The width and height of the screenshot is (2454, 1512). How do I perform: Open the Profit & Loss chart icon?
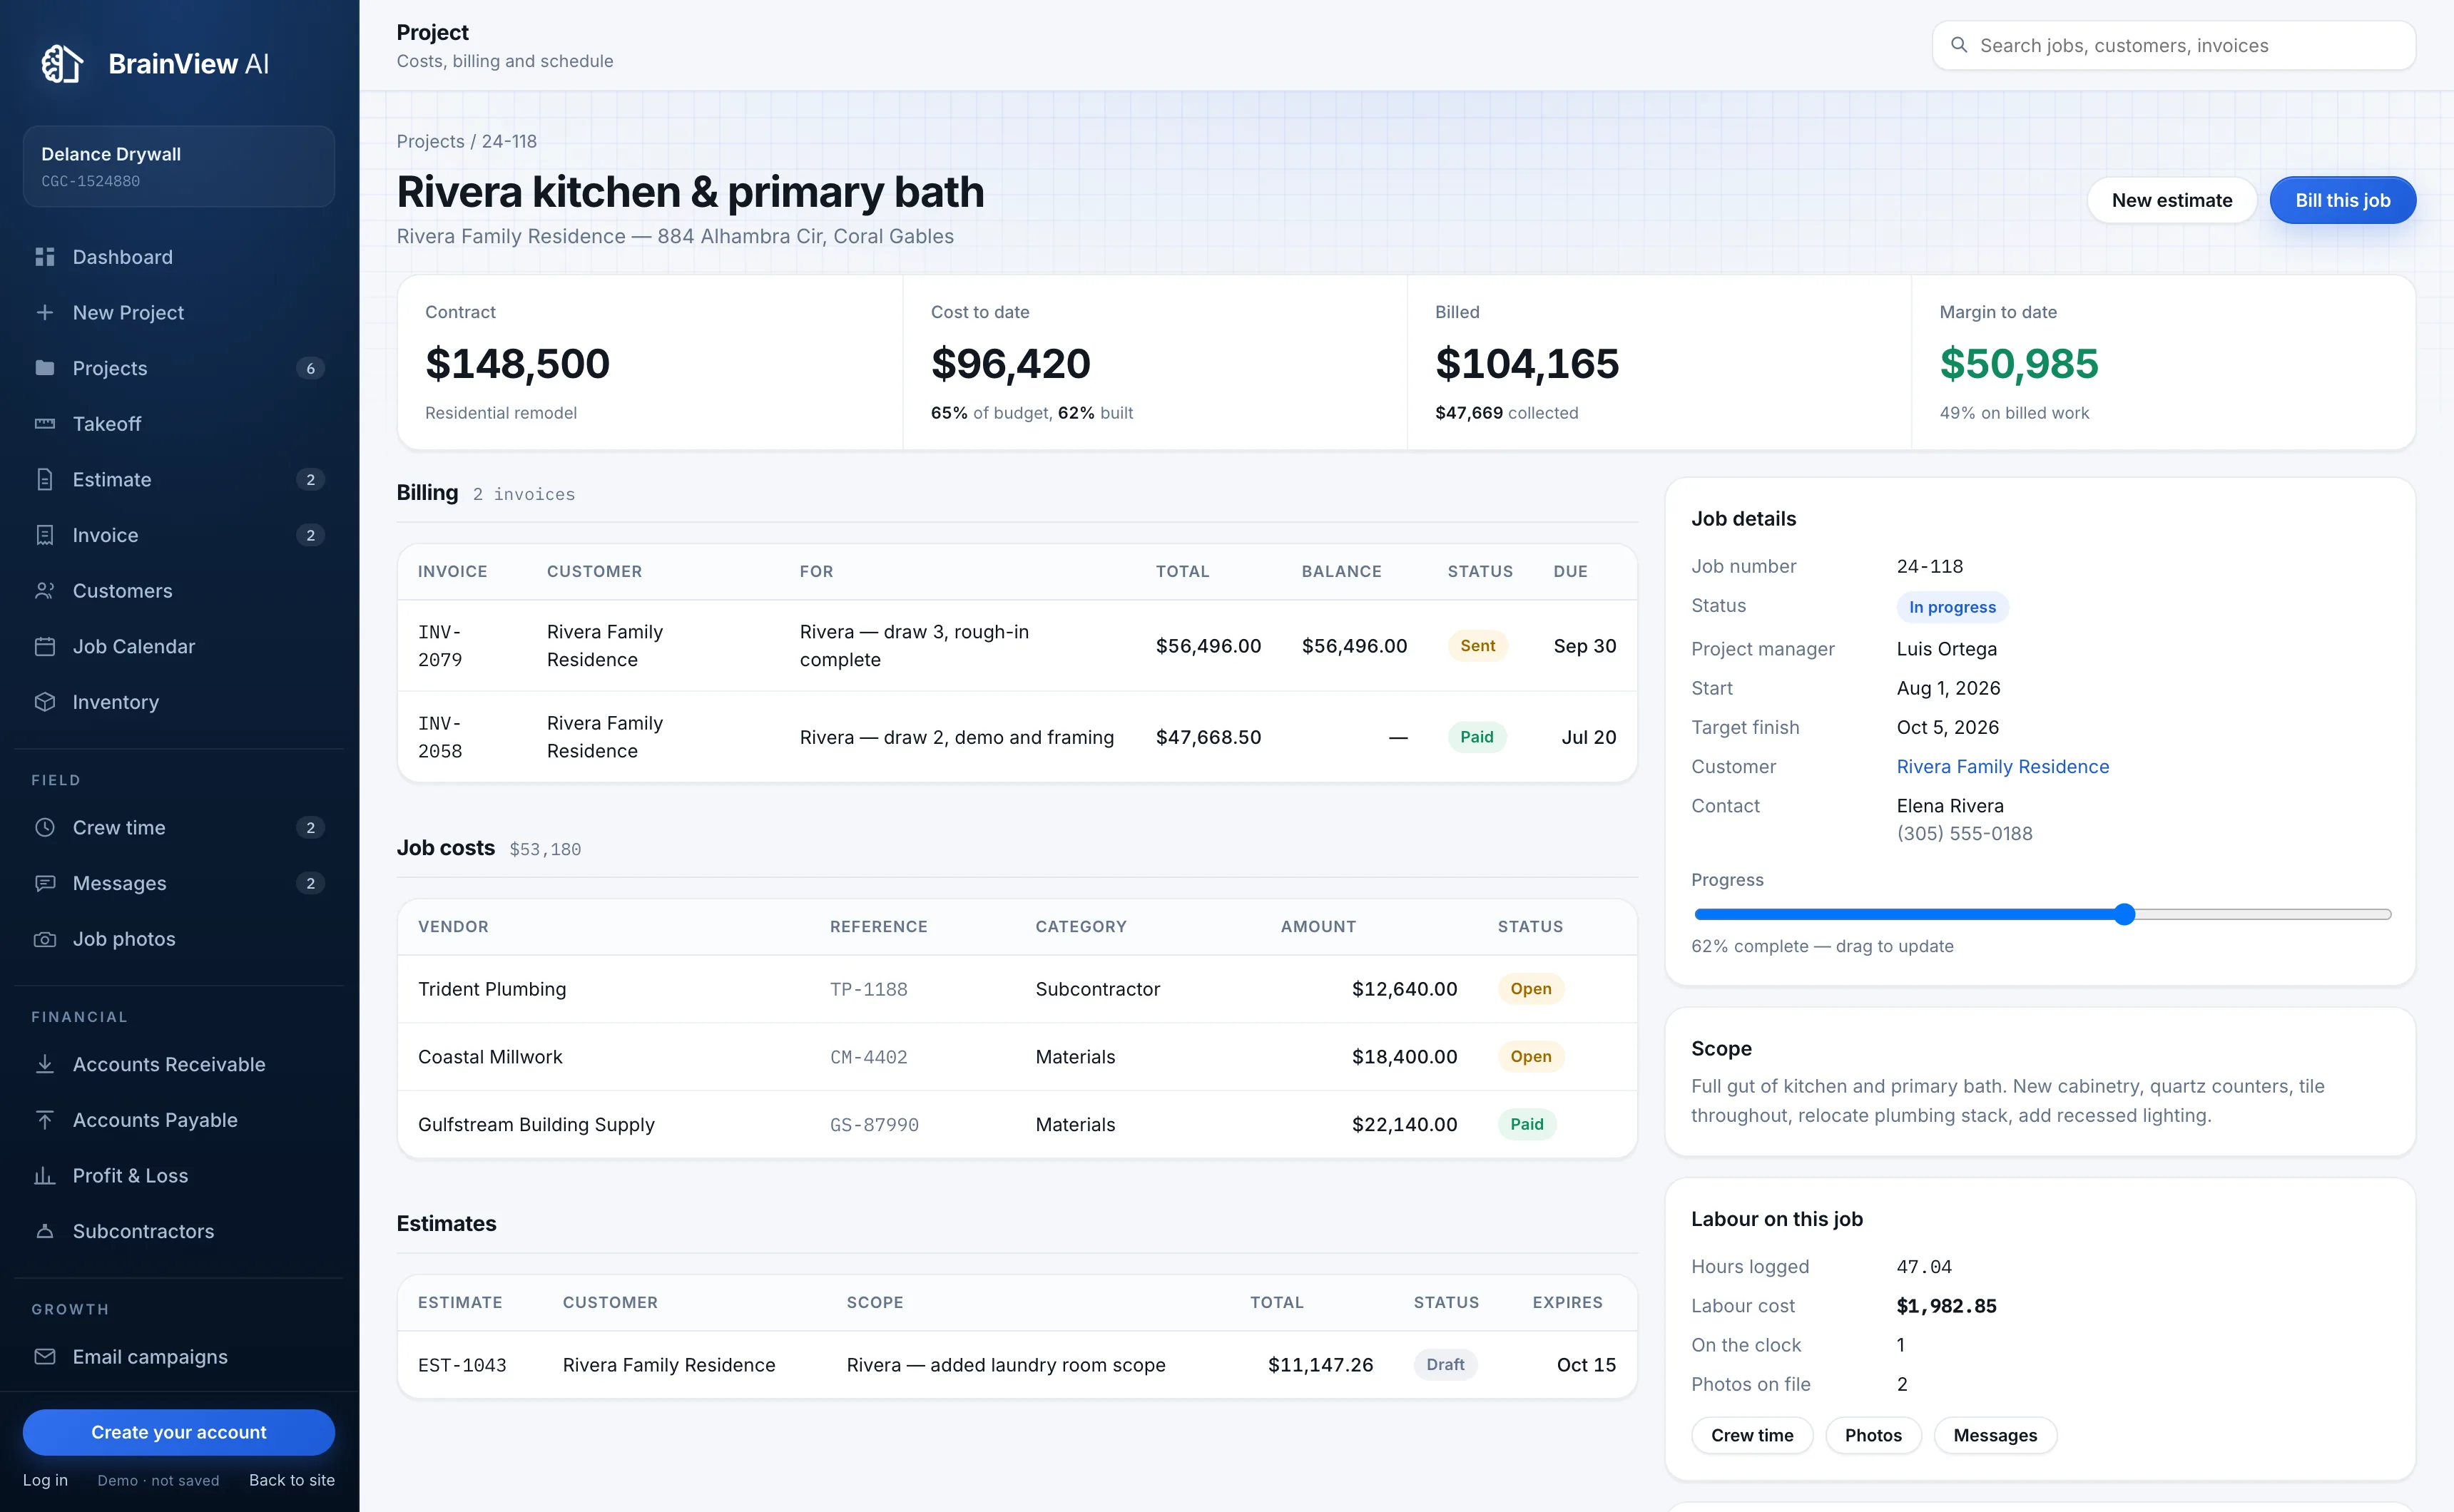(x=45, y=1176)
